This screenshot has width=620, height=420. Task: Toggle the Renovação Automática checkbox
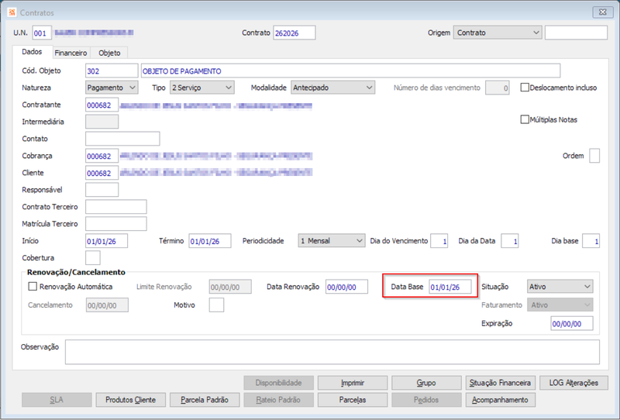[x=33, y=286]
